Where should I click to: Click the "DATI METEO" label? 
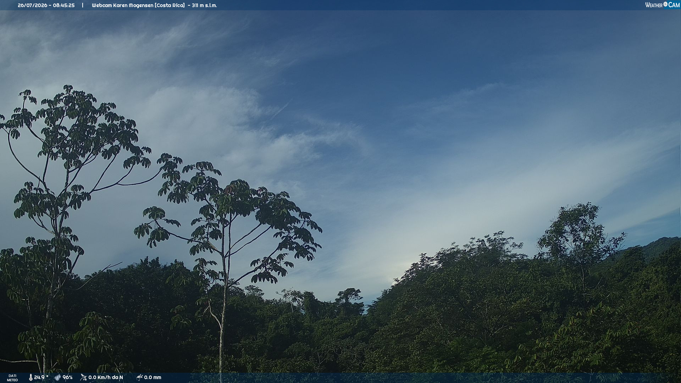pyautogui.click(x=12, y=378)
